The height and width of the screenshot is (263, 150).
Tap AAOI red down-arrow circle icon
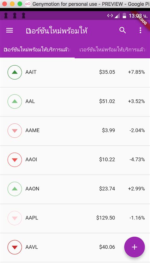[15, 160]
